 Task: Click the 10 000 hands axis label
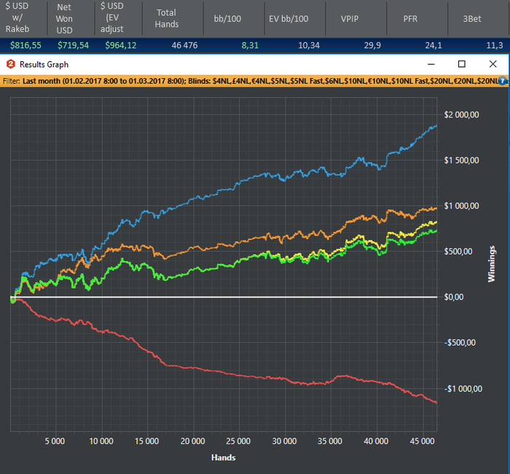coord(101,441)
